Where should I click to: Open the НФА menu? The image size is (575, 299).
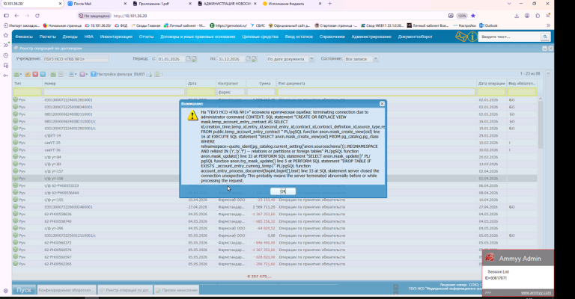coord(89,37)
